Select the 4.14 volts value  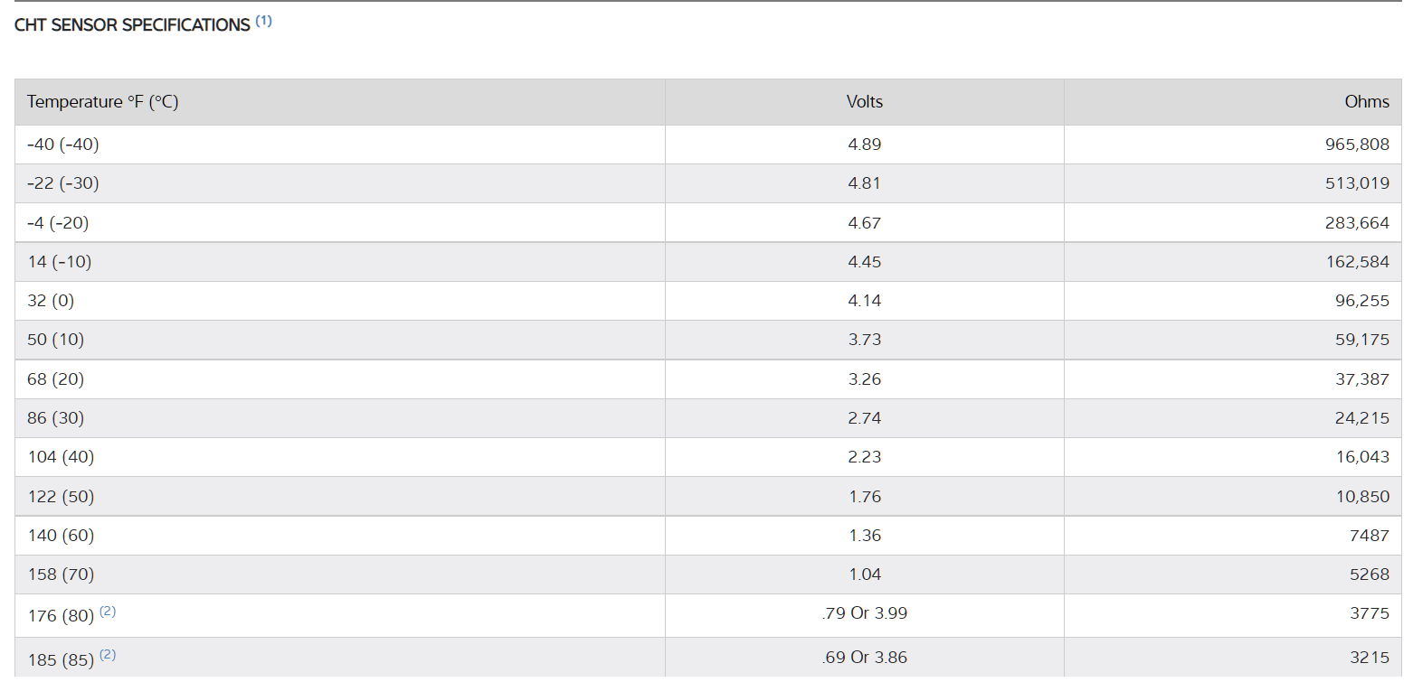[x=864, y=301]
